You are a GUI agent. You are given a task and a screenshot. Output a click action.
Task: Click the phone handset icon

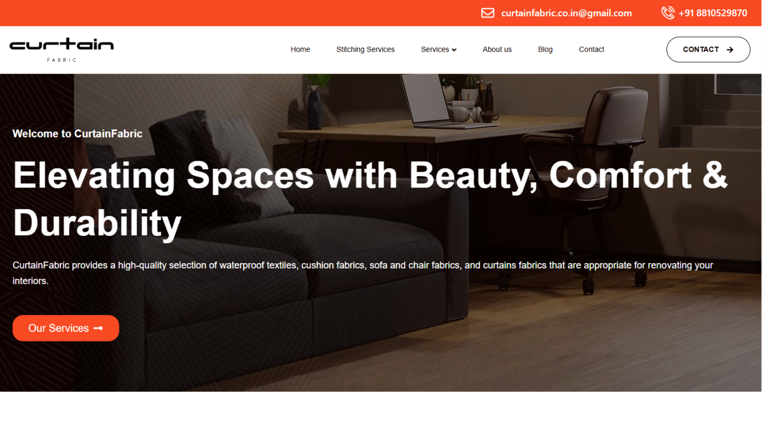(x=667, y=13)
